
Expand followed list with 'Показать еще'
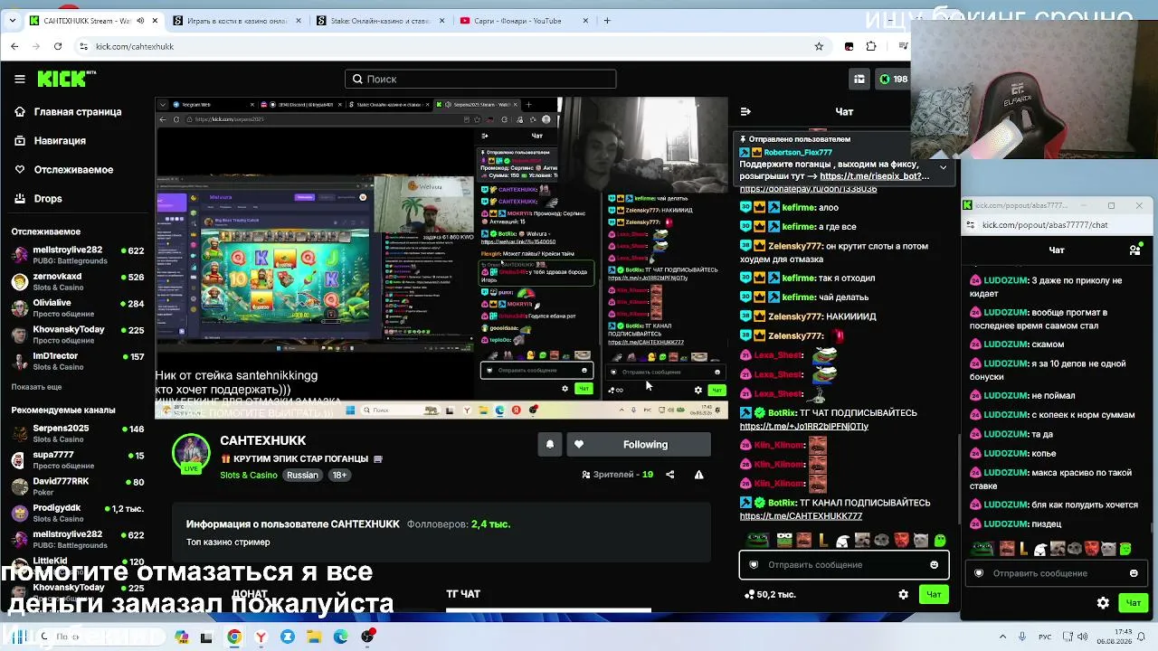[36, 387]
